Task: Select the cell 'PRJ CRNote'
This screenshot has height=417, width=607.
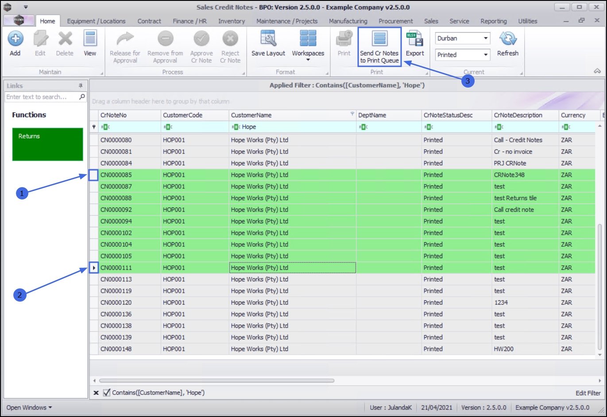Action: point(525,163)
